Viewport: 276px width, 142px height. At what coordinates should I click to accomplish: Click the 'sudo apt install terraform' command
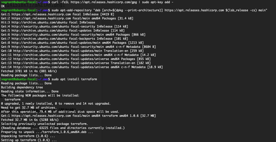(74, 79)
